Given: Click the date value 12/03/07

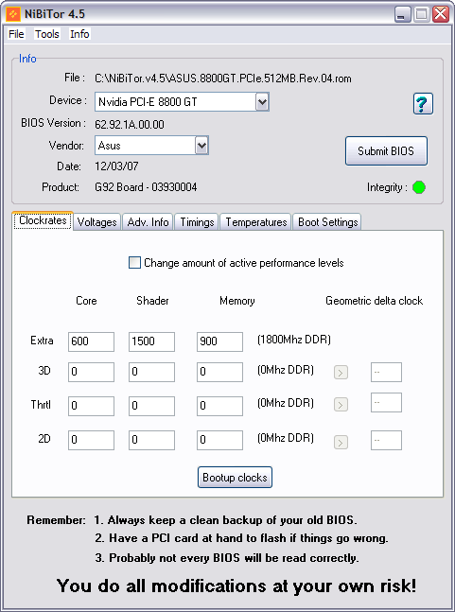Looking at the screenshot, I should [x=116, y=166].
